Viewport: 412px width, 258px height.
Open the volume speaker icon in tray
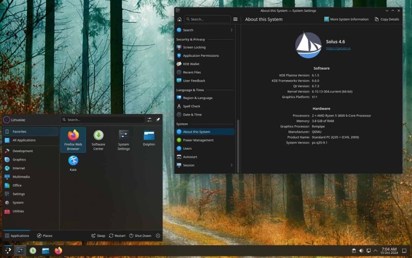pyautogui.click(x=361, y=250)
